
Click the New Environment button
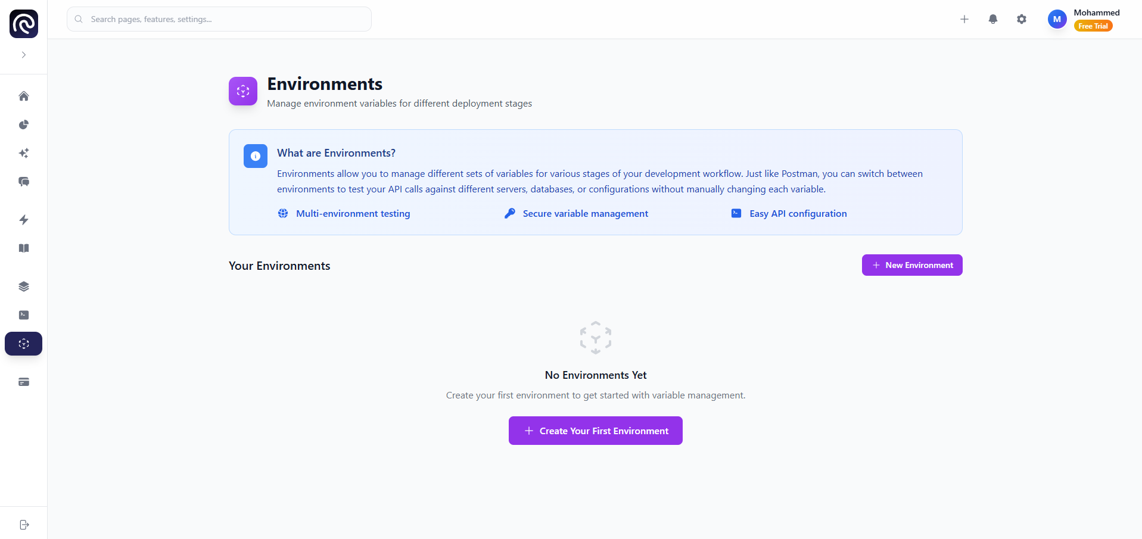click(x=912, y=265)
